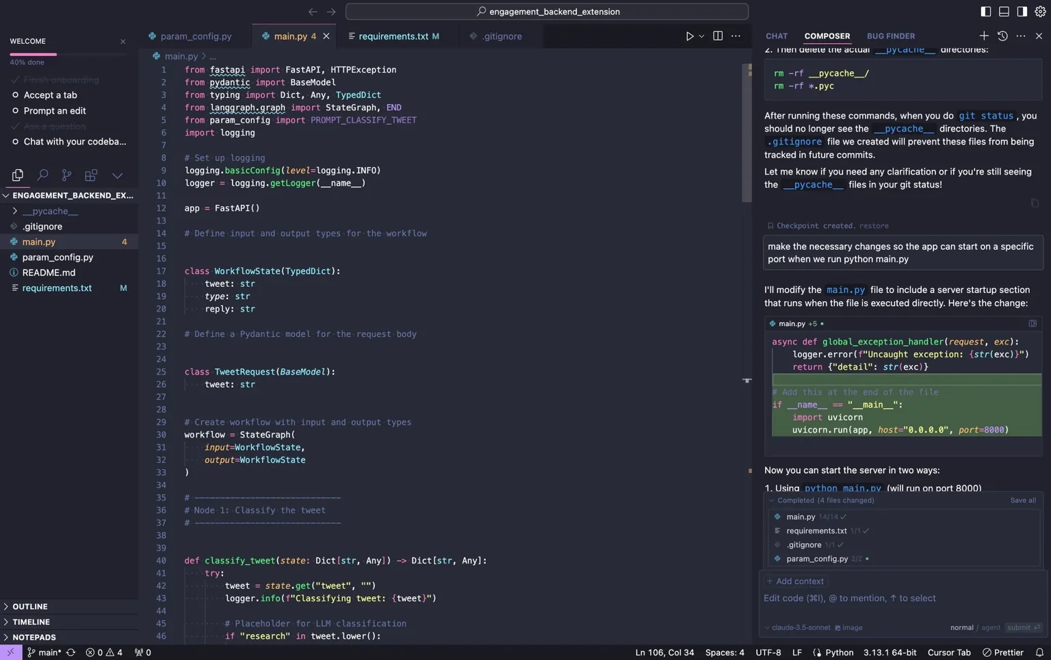Screen dimensions: 1051x660
Task: Switch to the BUG FINDER tab
Action: coord(891,36)
